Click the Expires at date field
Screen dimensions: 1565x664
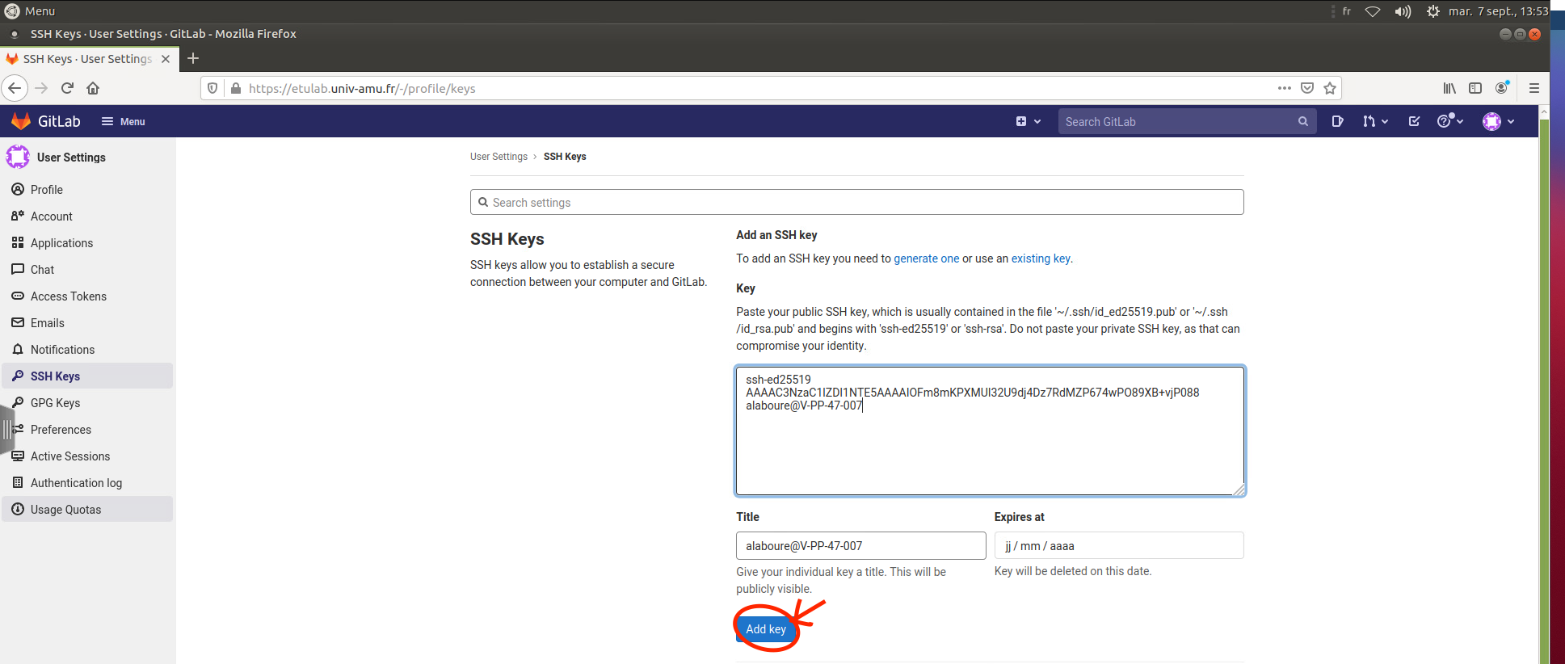pos(1119,545)
